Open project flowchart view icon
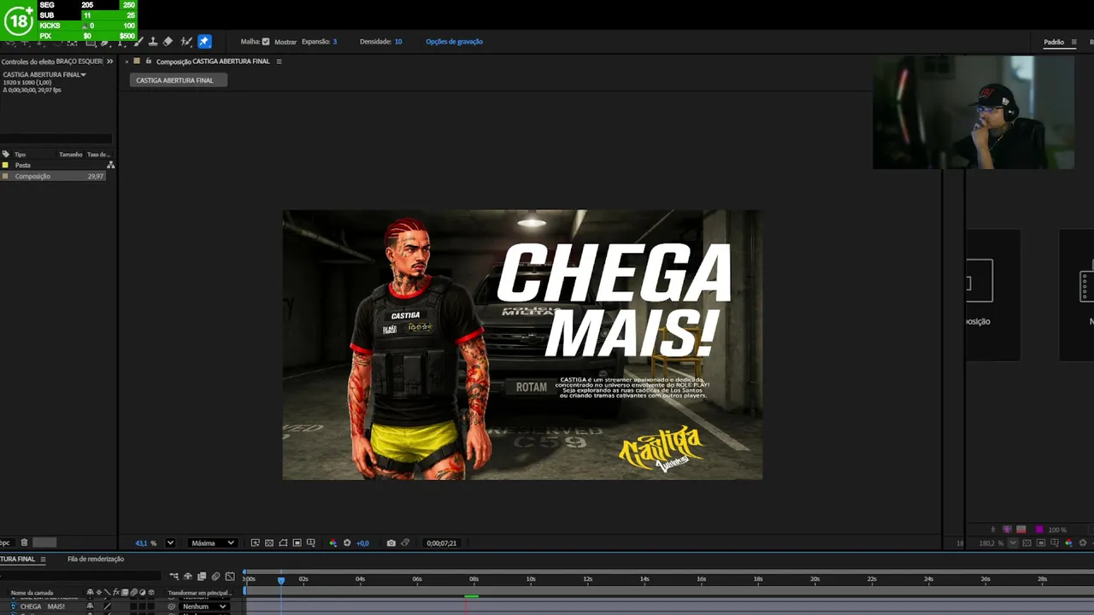 [x=110, y=165]
